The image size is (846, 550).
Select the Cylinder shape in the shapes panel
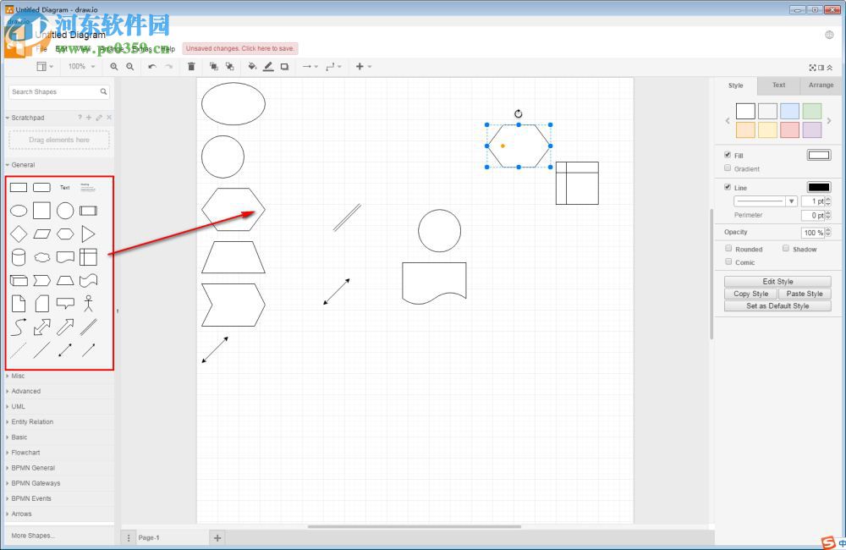click(x=19, y=256)
